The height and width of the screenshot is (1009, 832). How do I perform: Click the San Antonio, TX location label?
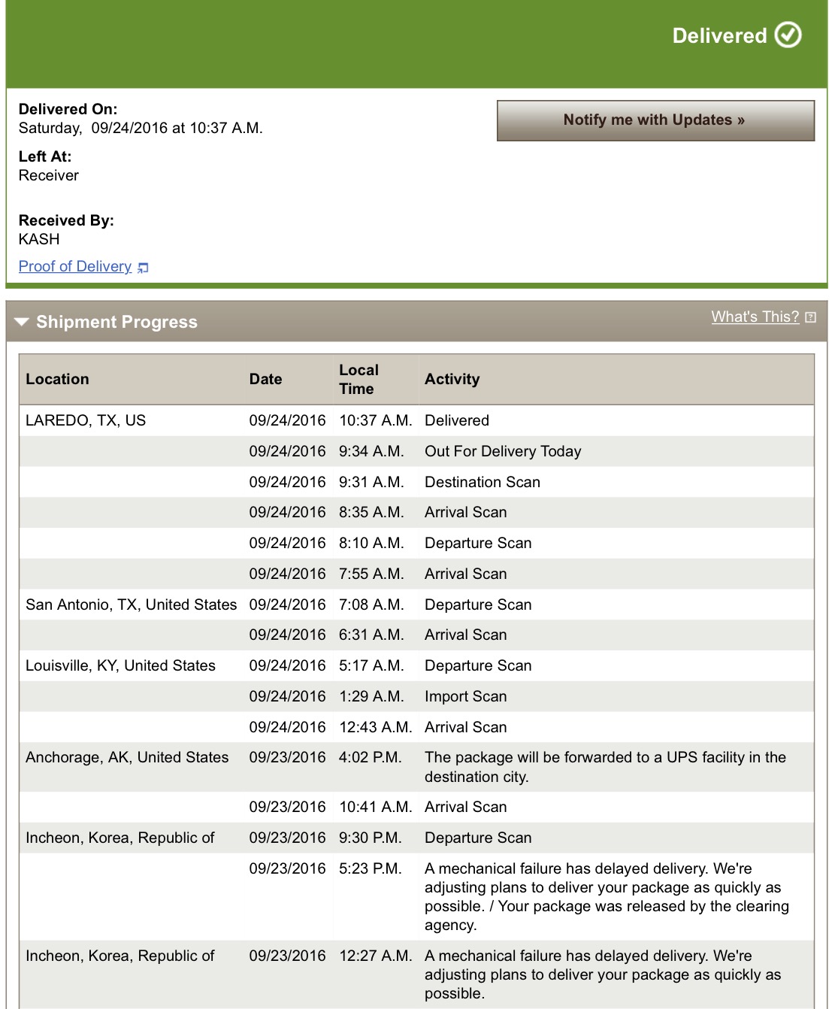130,604
